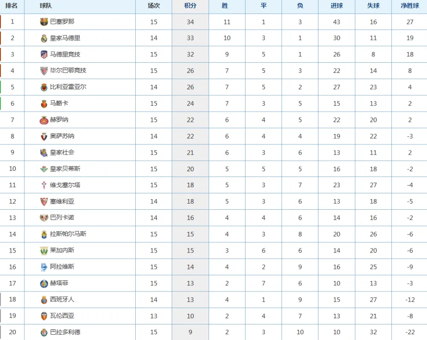Sort by the 积分 column header
Image resolution: width=427 pixels, height=340 pixels.
click(x=190, y=6)
